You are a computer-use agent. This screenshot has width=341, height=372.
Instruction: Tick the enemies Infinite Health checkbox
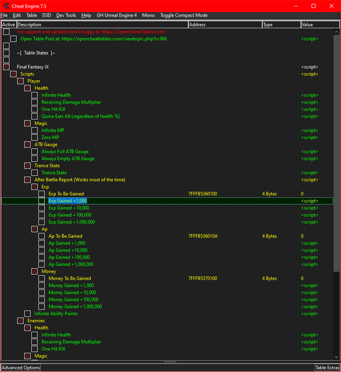(x=35, y=335)
